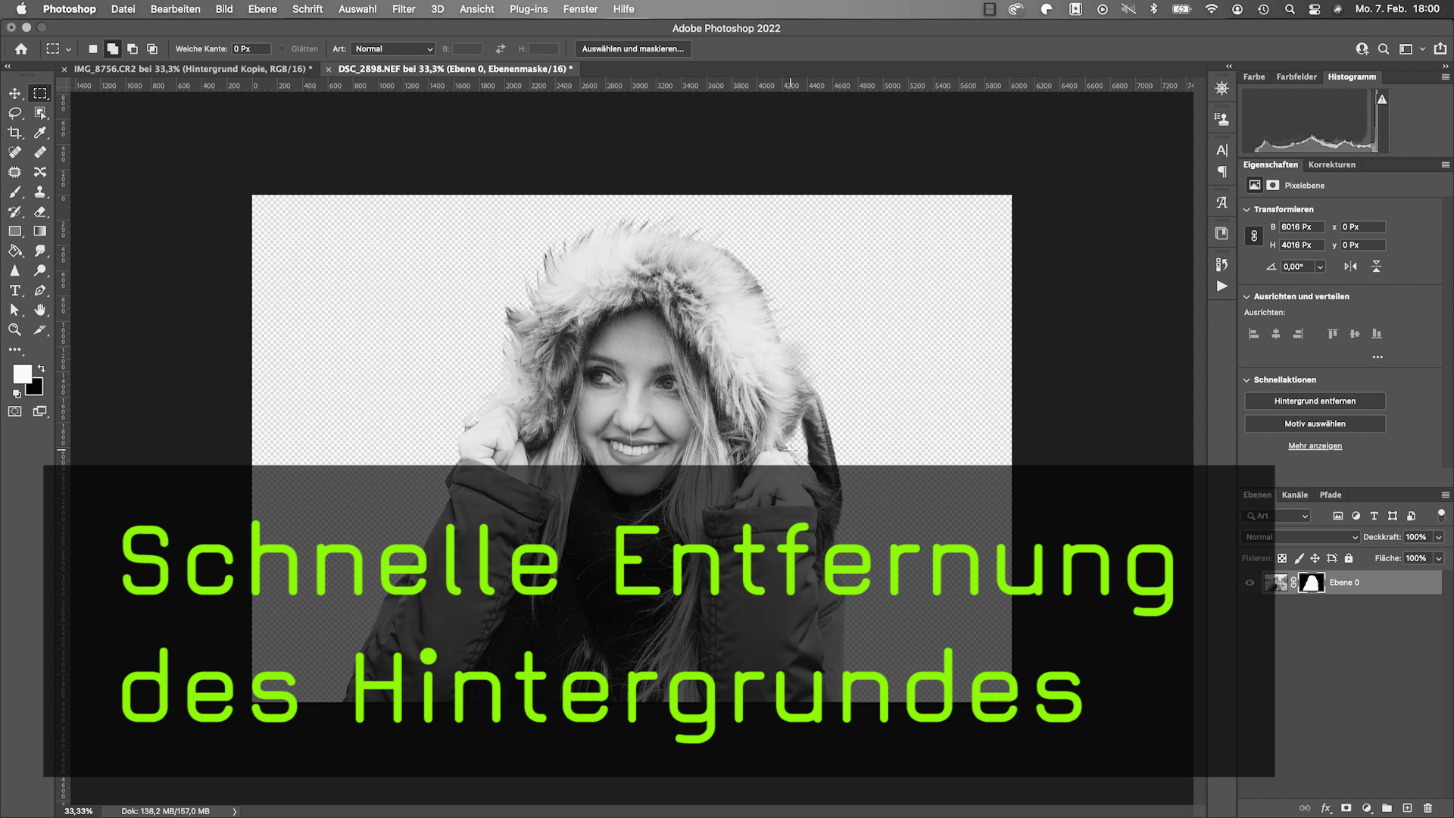Choose the Pen tool
The image size is (1454, 818).
tap(40, 290)
